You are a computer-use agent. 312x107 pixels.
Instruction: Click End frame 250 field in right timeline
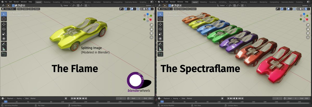point(304,98)
